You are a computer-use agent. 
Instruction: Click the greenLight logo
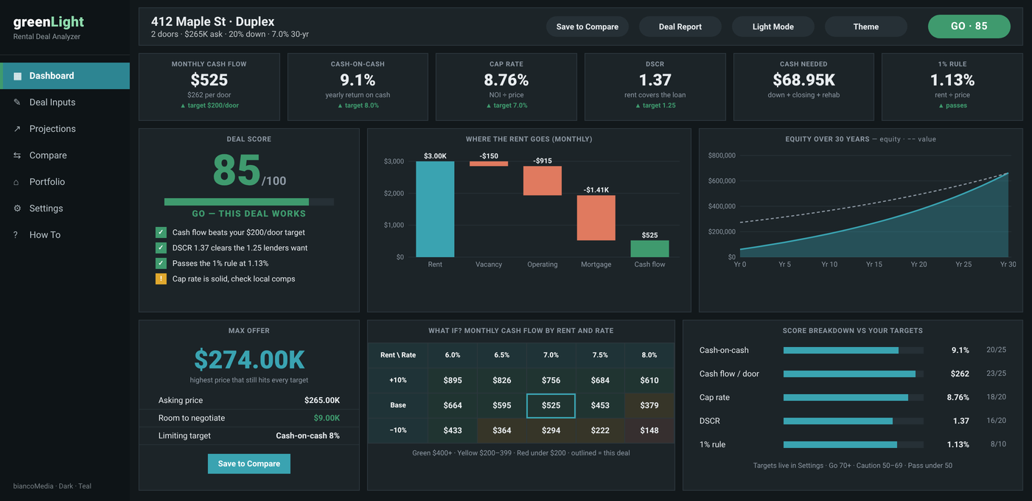pos(49,22)
